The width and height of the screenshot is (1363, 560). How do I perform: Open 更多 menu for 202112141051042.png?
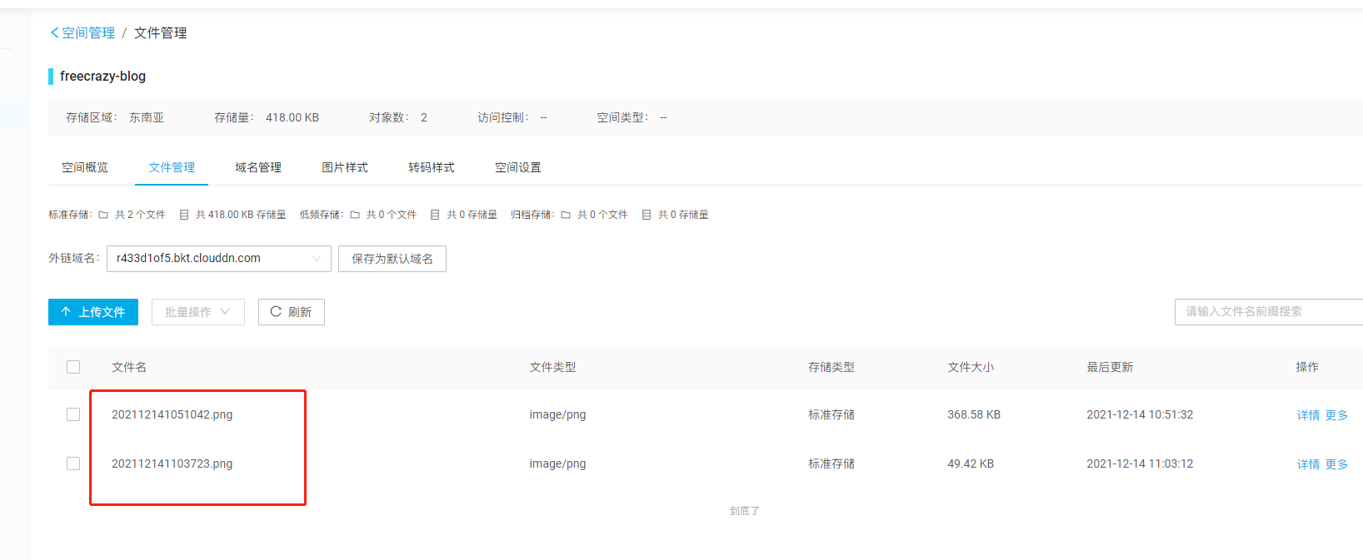point(1336,415)
